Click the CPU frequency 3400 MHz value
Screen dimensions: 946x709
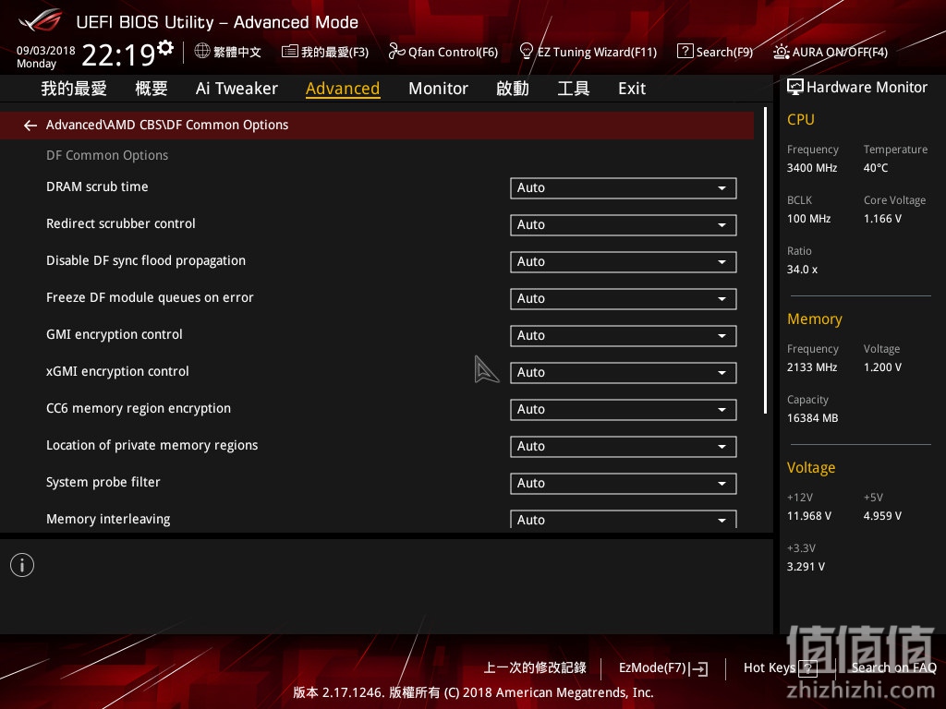pos(812,168)
